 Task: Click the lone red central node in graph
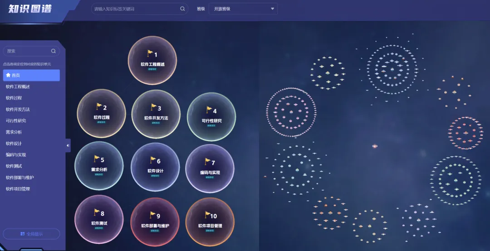[x=375, y=146]
